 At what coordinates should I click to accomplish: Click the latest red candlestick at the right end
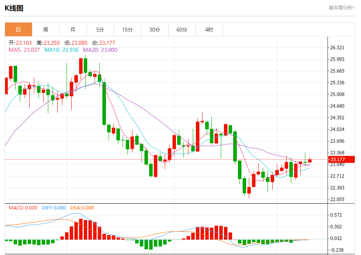pos(310,160)
